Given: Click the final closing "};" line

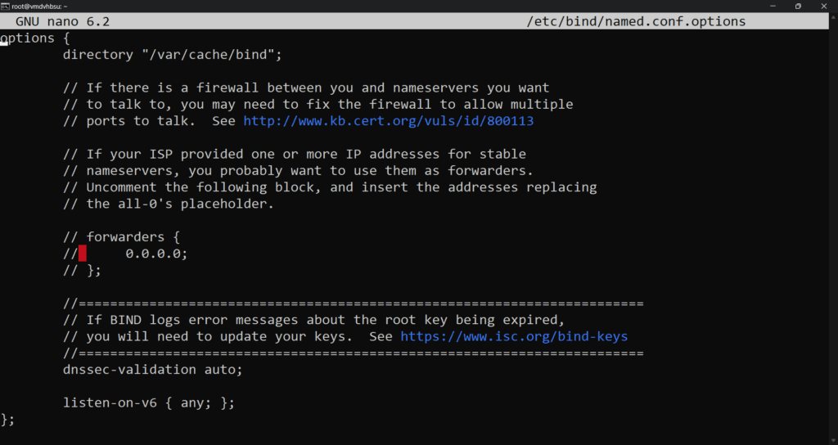Looking at the screenshot, I should (8, 420).
